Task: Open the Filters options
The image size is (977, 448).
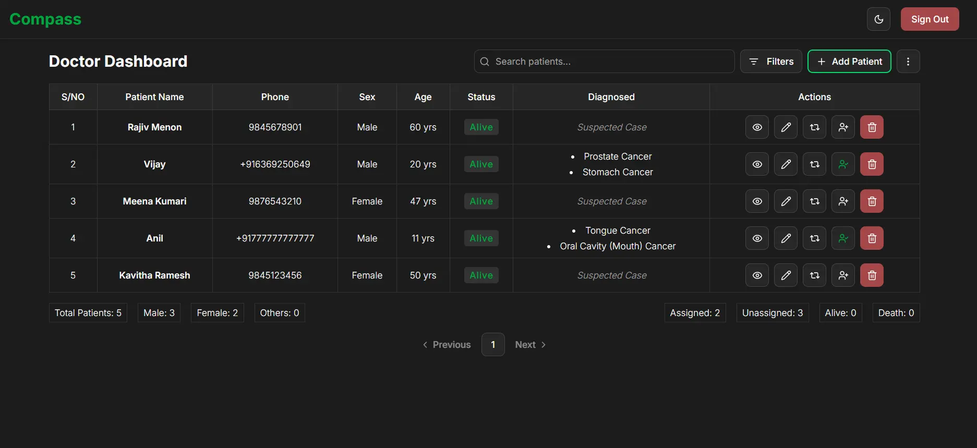Action: (771, 62)
